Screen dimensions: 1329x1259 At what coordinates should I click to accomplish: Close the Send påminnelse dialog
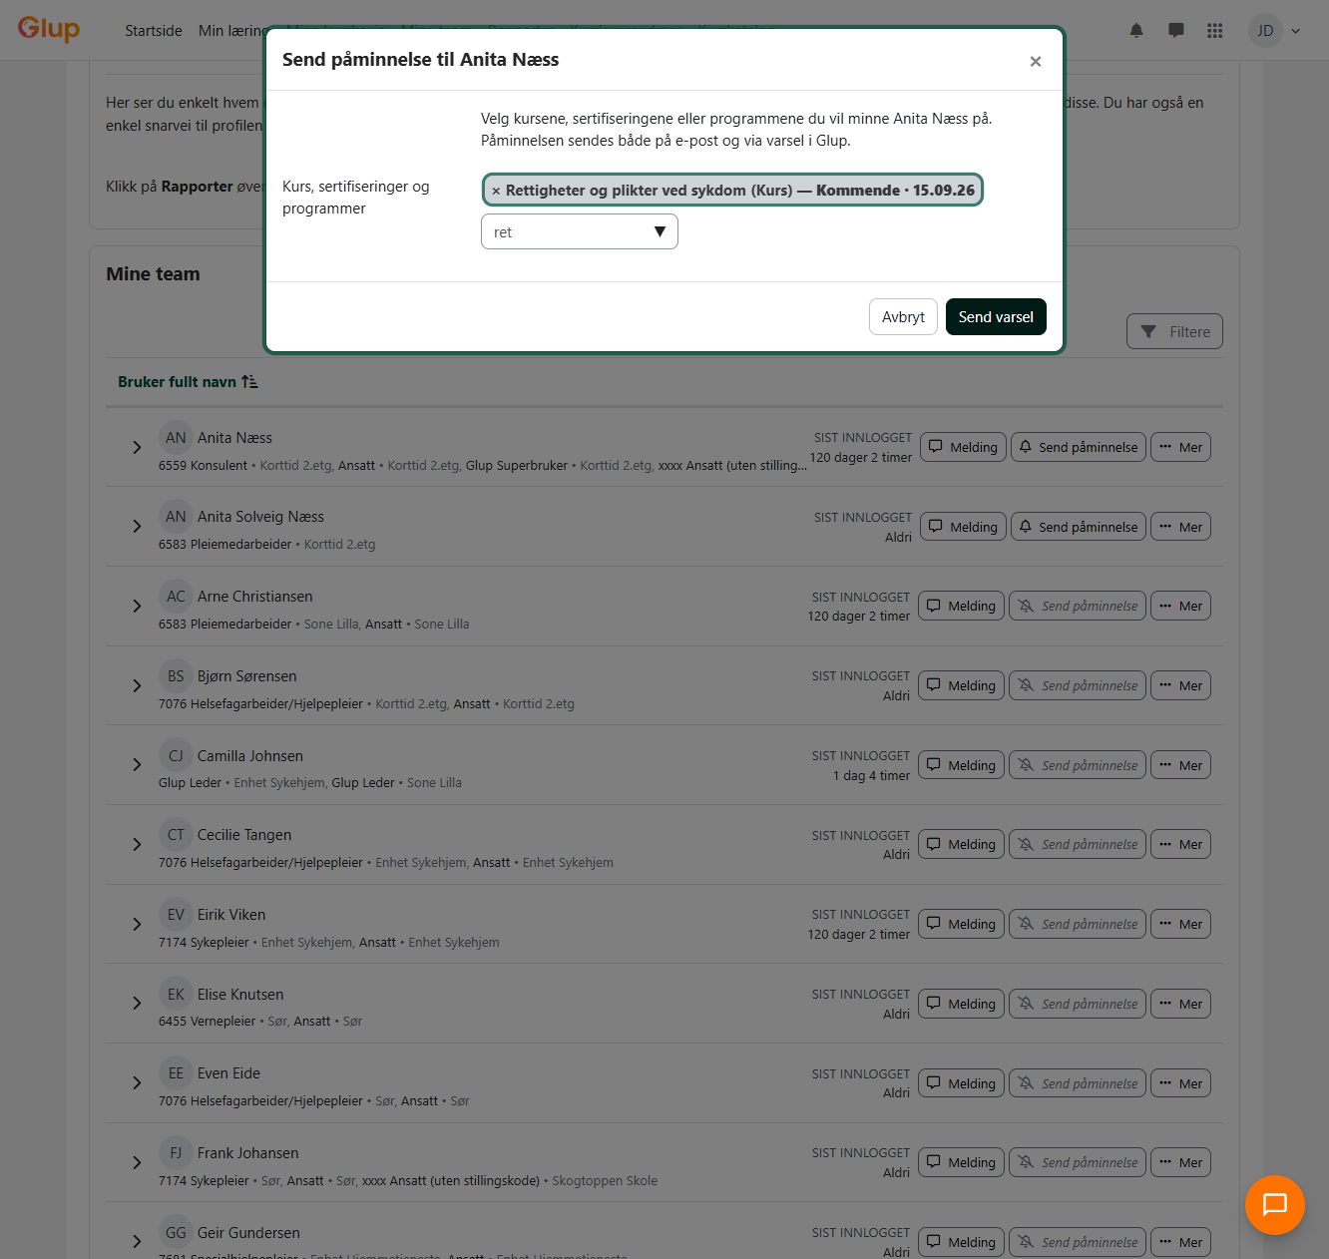tap(1036, 62)
